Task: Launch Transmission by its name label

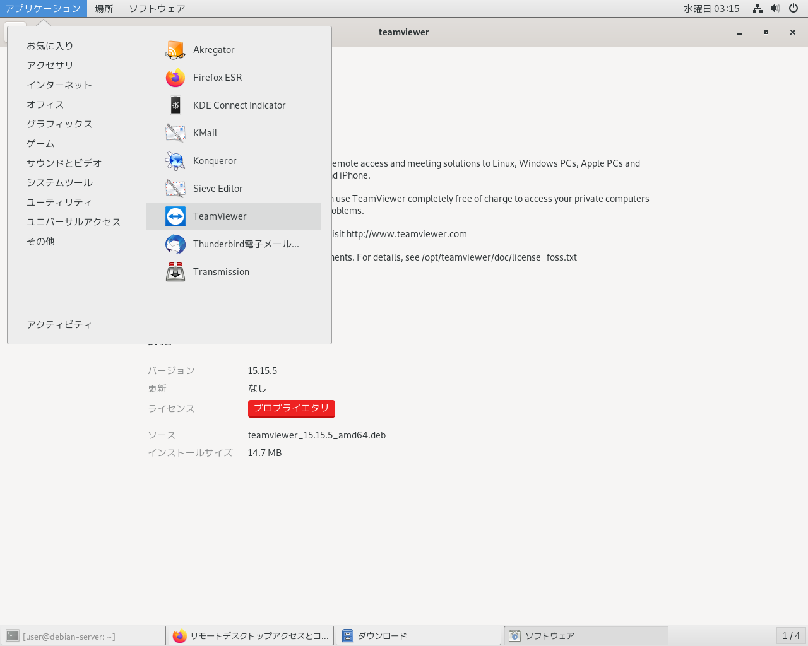Action: pyautogui.click(x=221, y=272)
